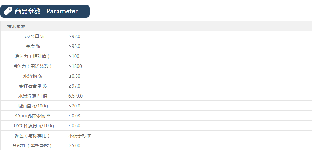This screenshot has width=314, height=151.
Task: Click the 消色力(雷诺兹数) label
Action: pos(33,66)
